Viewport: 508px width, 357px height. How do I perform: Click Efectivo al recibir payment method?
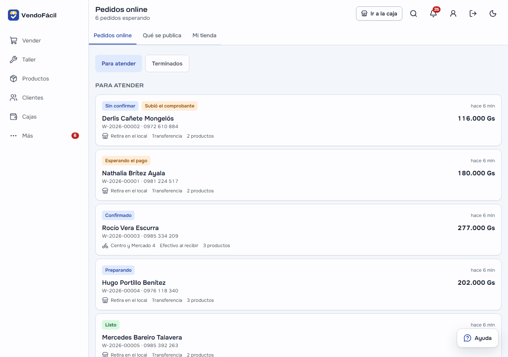179,246
